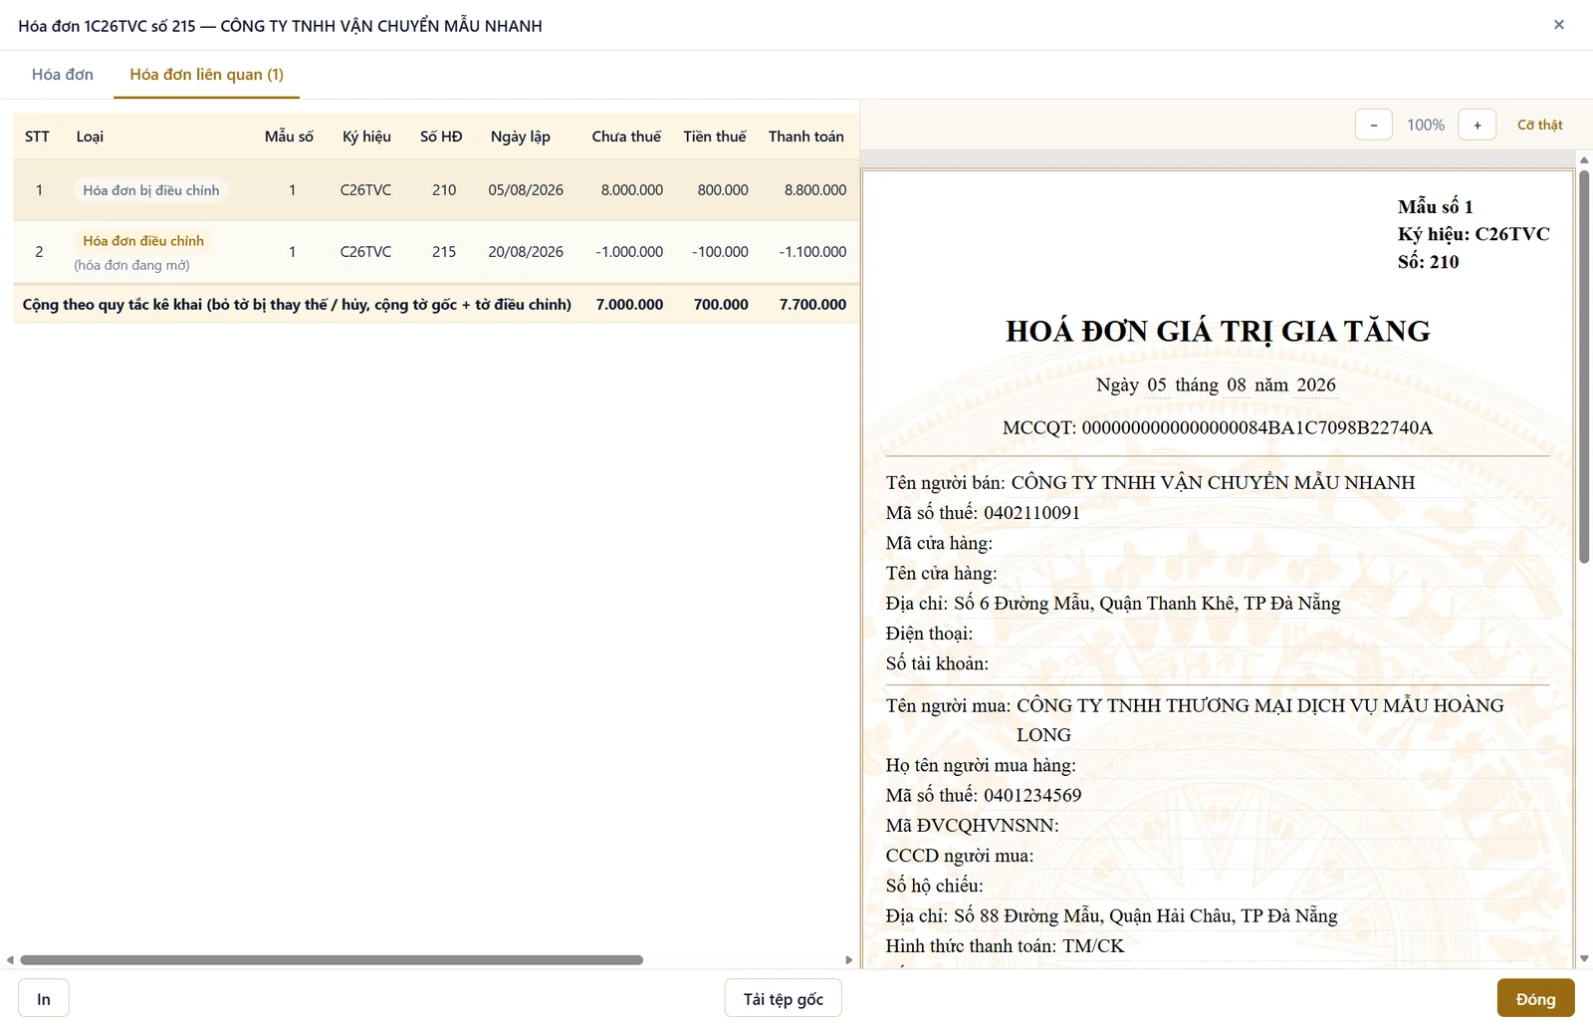Click the Mẫu số column header
The image size is (1593, 1026).
[289, 136]
